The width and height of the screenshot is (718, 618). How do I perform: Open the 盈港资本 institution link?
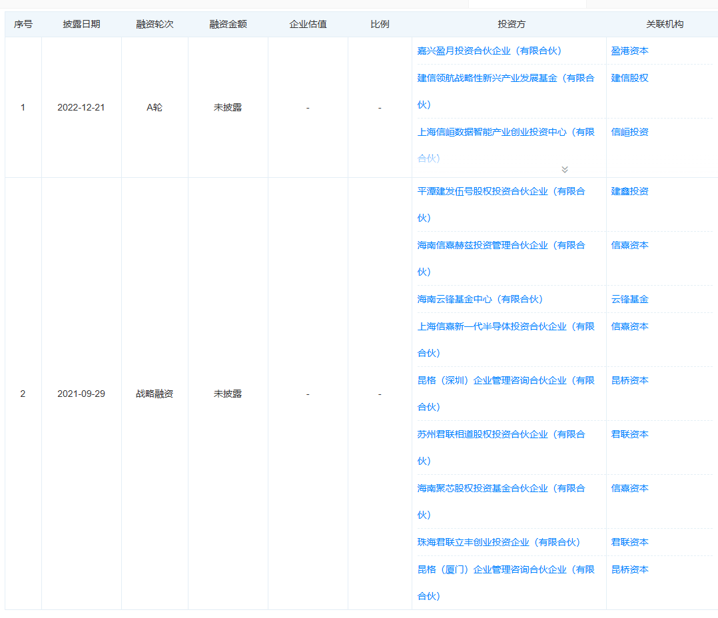[629, 51]
